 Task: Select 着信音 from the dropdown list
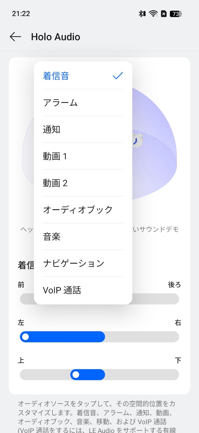(83, 76)
